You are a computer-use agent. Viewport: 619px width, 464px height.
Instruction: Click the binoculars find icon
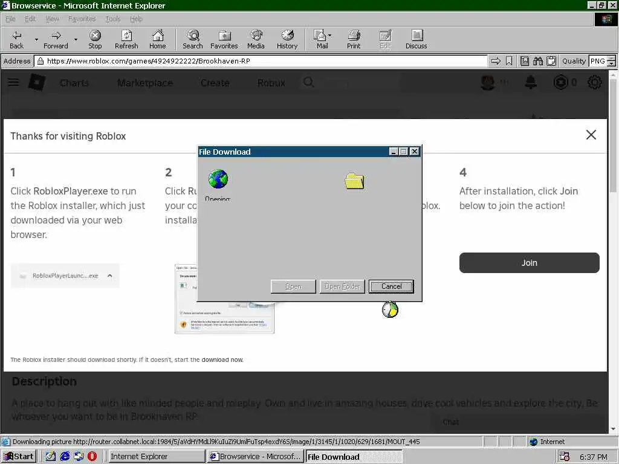(537, 61)
